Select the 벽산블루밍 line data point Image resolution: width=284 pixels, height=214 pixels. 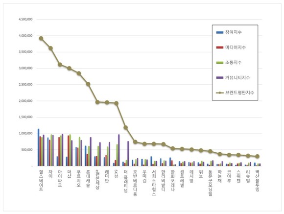(x=257, y=156)
